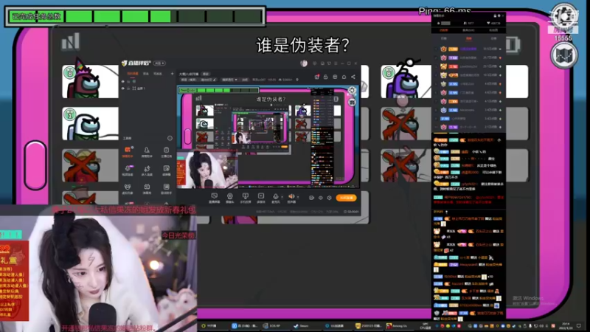Screen dimensions: 590x332
Task: Toggle visibility eye of the 全屏 source row
Action: (123, 89)
